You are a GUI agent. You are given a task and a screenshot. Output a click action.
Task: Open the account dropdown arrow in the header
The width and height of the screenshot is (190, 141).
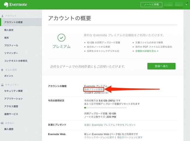pyautogui.click(x=186, y=5)
